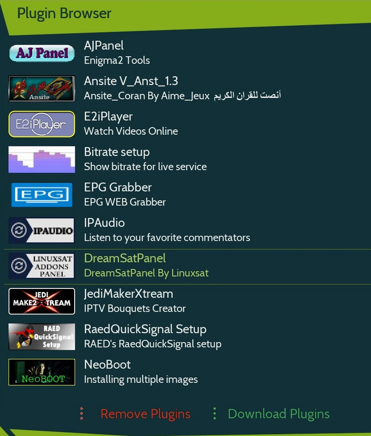Click the Plugin Browser title
Screen dimensions: 371x436
(64, 14)
